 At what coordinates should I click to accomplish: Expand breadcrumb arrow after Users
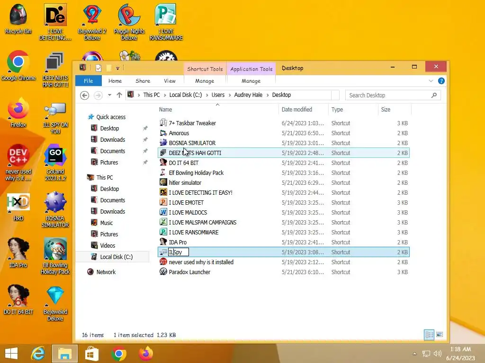click(x=230, y=95)
